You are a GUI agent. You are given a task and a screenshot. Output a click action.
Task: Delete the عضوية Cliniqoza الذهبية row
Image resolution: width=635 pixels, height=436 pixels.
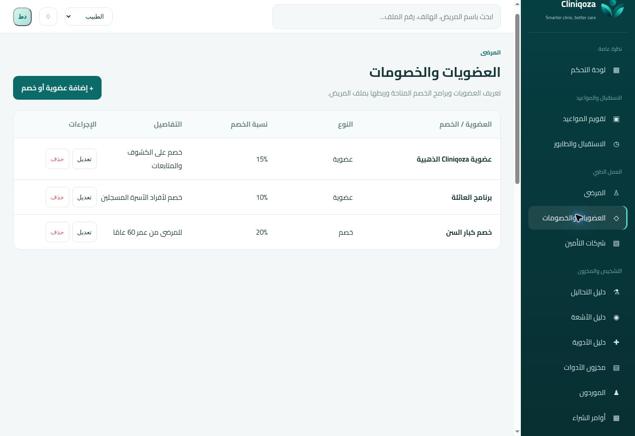click(57, 159)
